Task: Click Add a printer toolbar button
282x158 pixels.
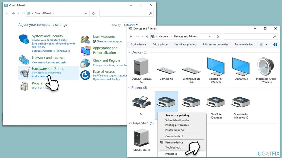Action: click(160, 45)
